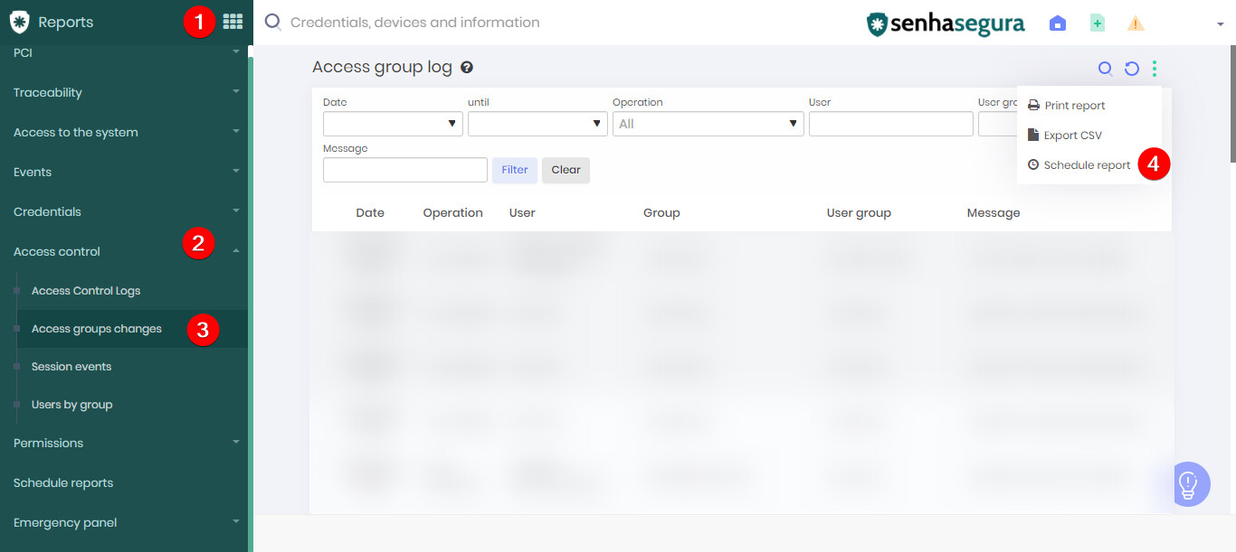Click the Date column header
This screenshot has height=552, width=1236.
[x=370, y=213]
